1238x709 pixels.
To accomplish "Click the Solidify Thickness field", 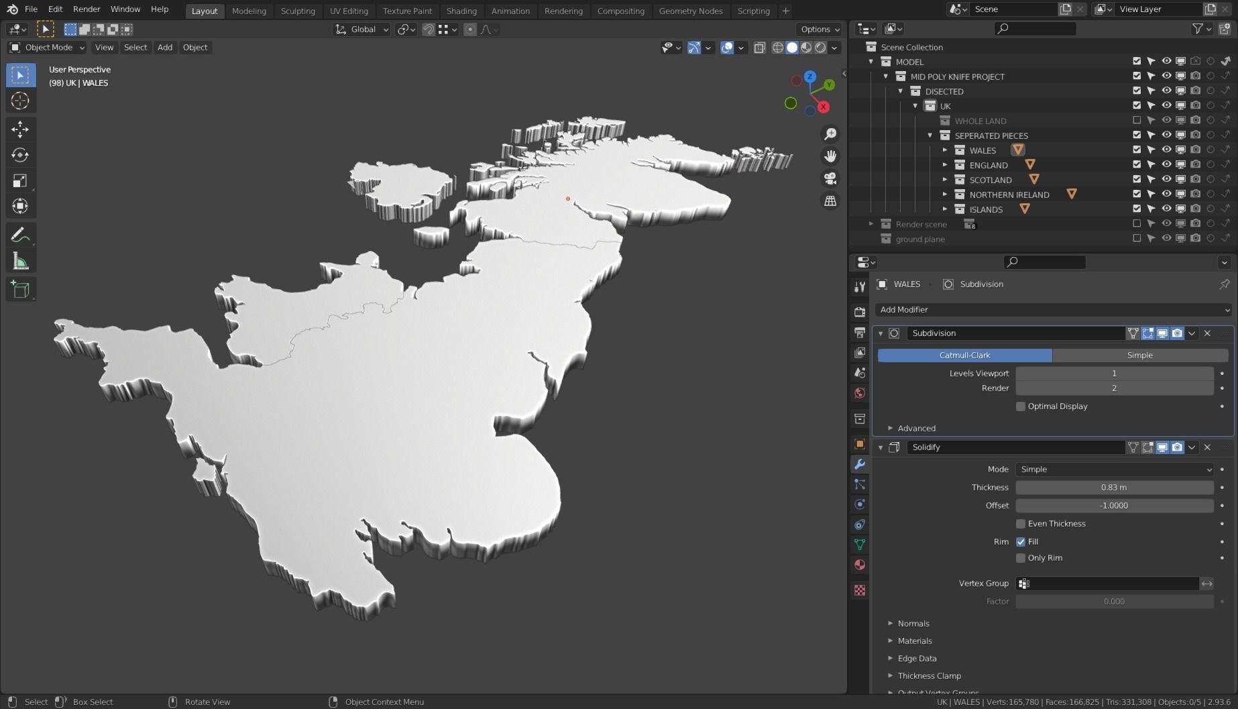I will (1115, 488).
